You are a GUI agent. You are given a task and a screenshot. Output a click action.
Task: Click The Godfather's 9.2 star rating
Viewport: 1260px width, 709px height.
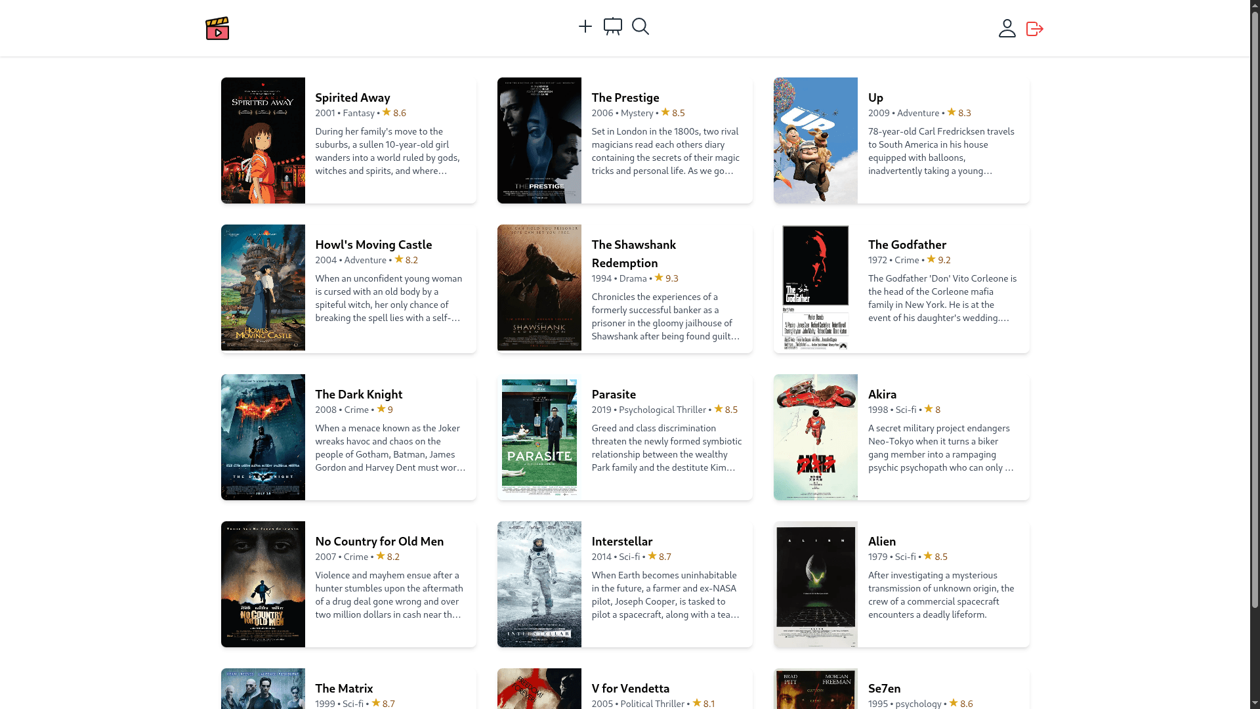pos(938,260)
